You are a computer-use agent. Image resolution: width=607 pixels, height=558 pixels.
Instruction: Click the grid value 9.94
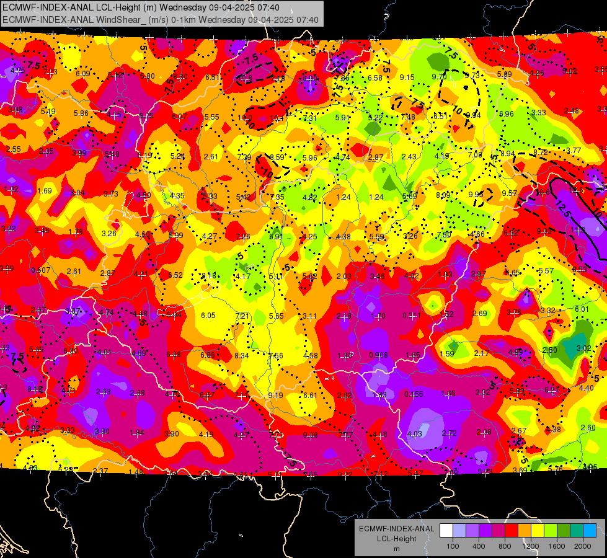point(473,115)
